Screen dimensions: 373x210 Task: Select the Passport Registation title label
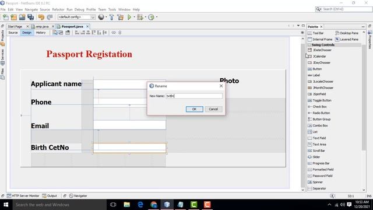89,54
